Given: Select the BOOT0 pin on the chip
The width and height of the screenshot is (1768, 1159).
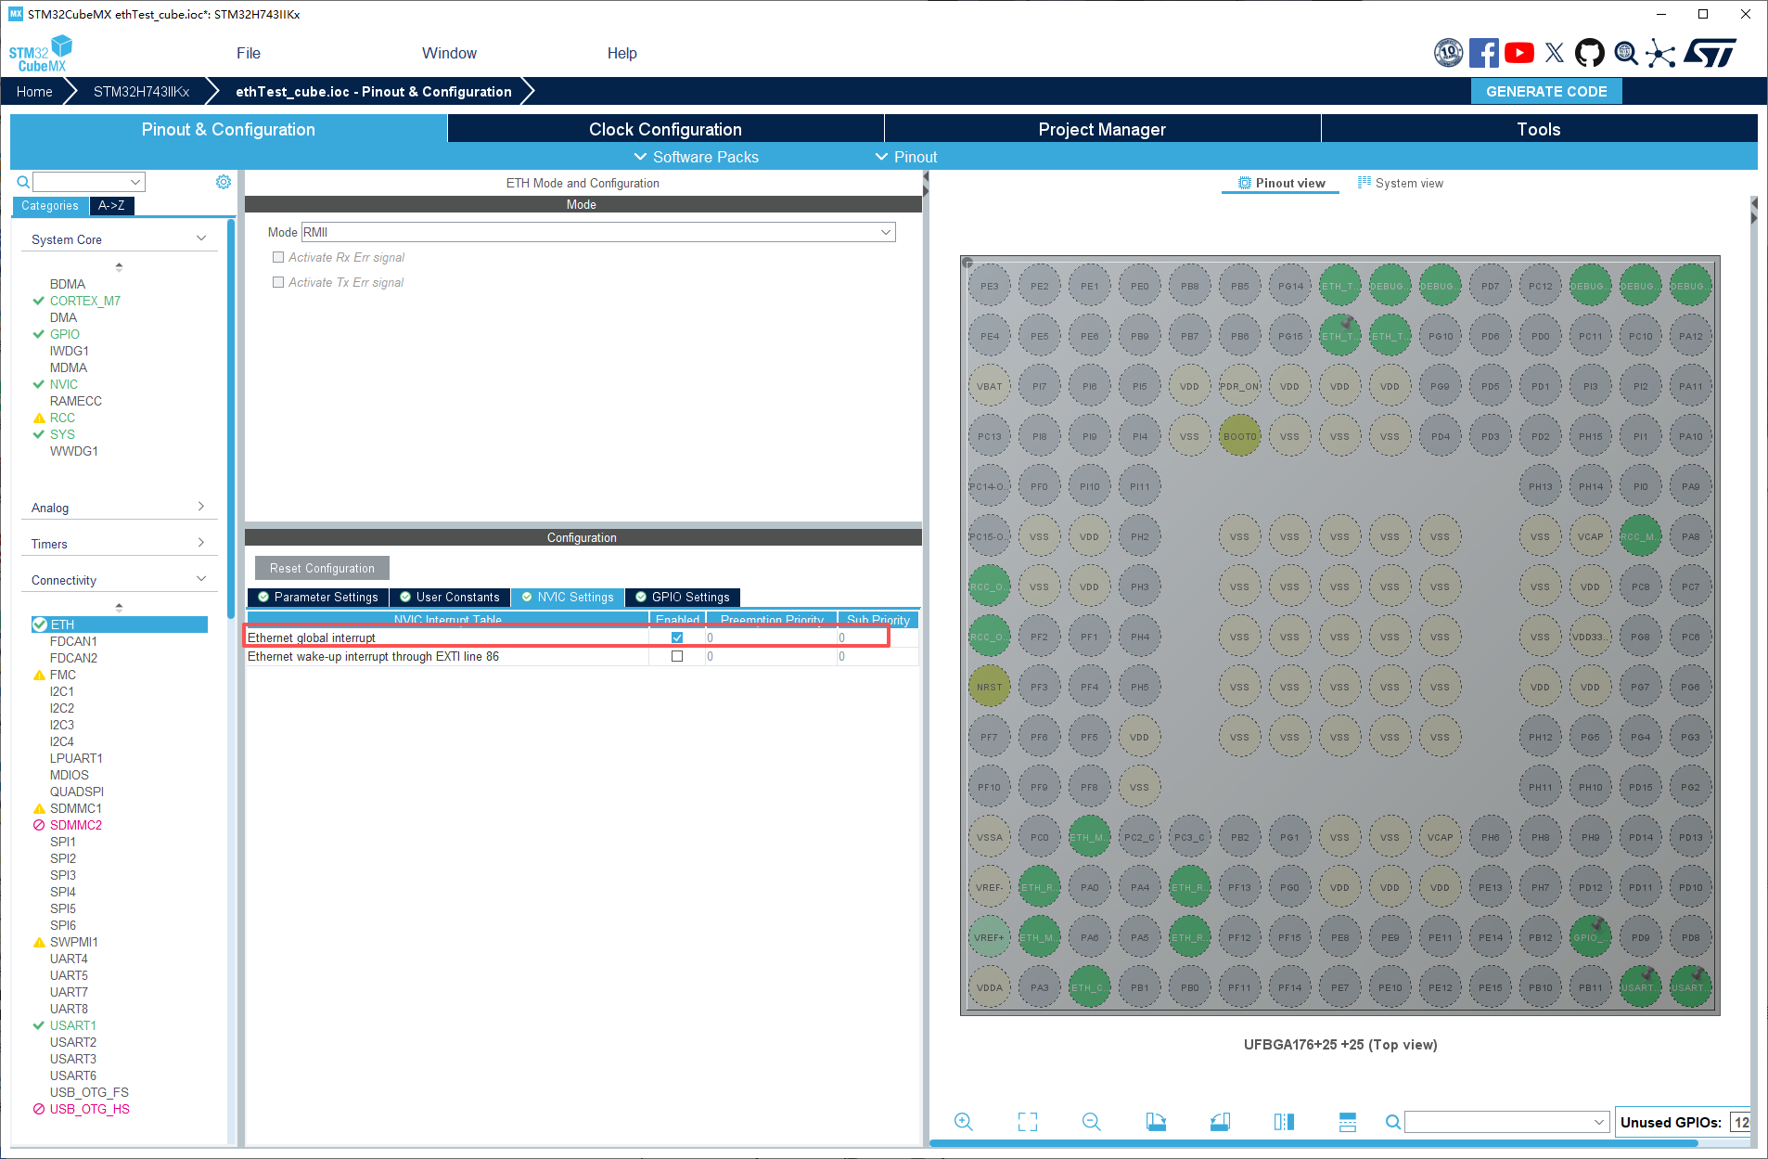Looking at the screenshot, I should 1239,436.
